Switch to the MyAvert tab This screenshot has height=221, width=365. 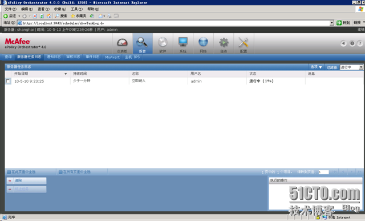[x=112, y=57]
